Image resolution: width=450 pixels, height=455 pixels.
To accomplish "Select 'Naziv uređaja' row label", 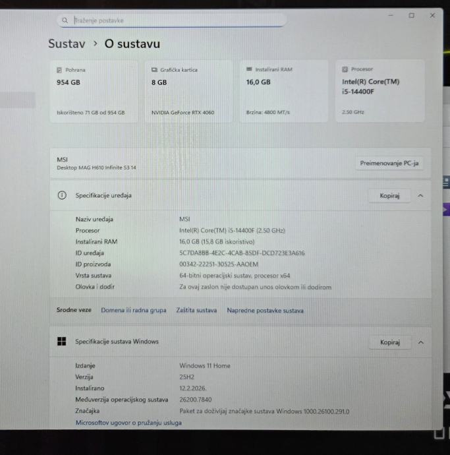I will [x=94, y=219].
